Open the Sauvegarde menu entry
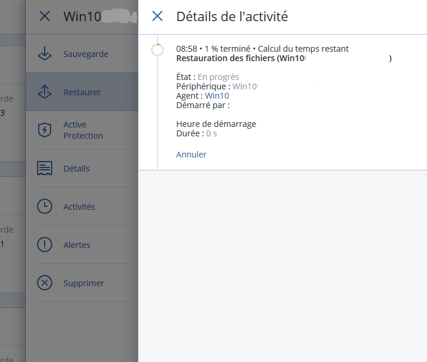427x362 pixels. (82, 53)
